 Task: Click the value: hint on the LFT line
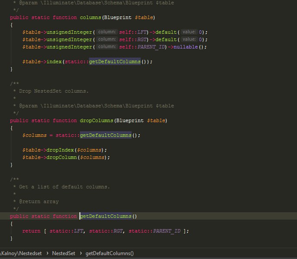pyautogui.click(x=189, y=32)
